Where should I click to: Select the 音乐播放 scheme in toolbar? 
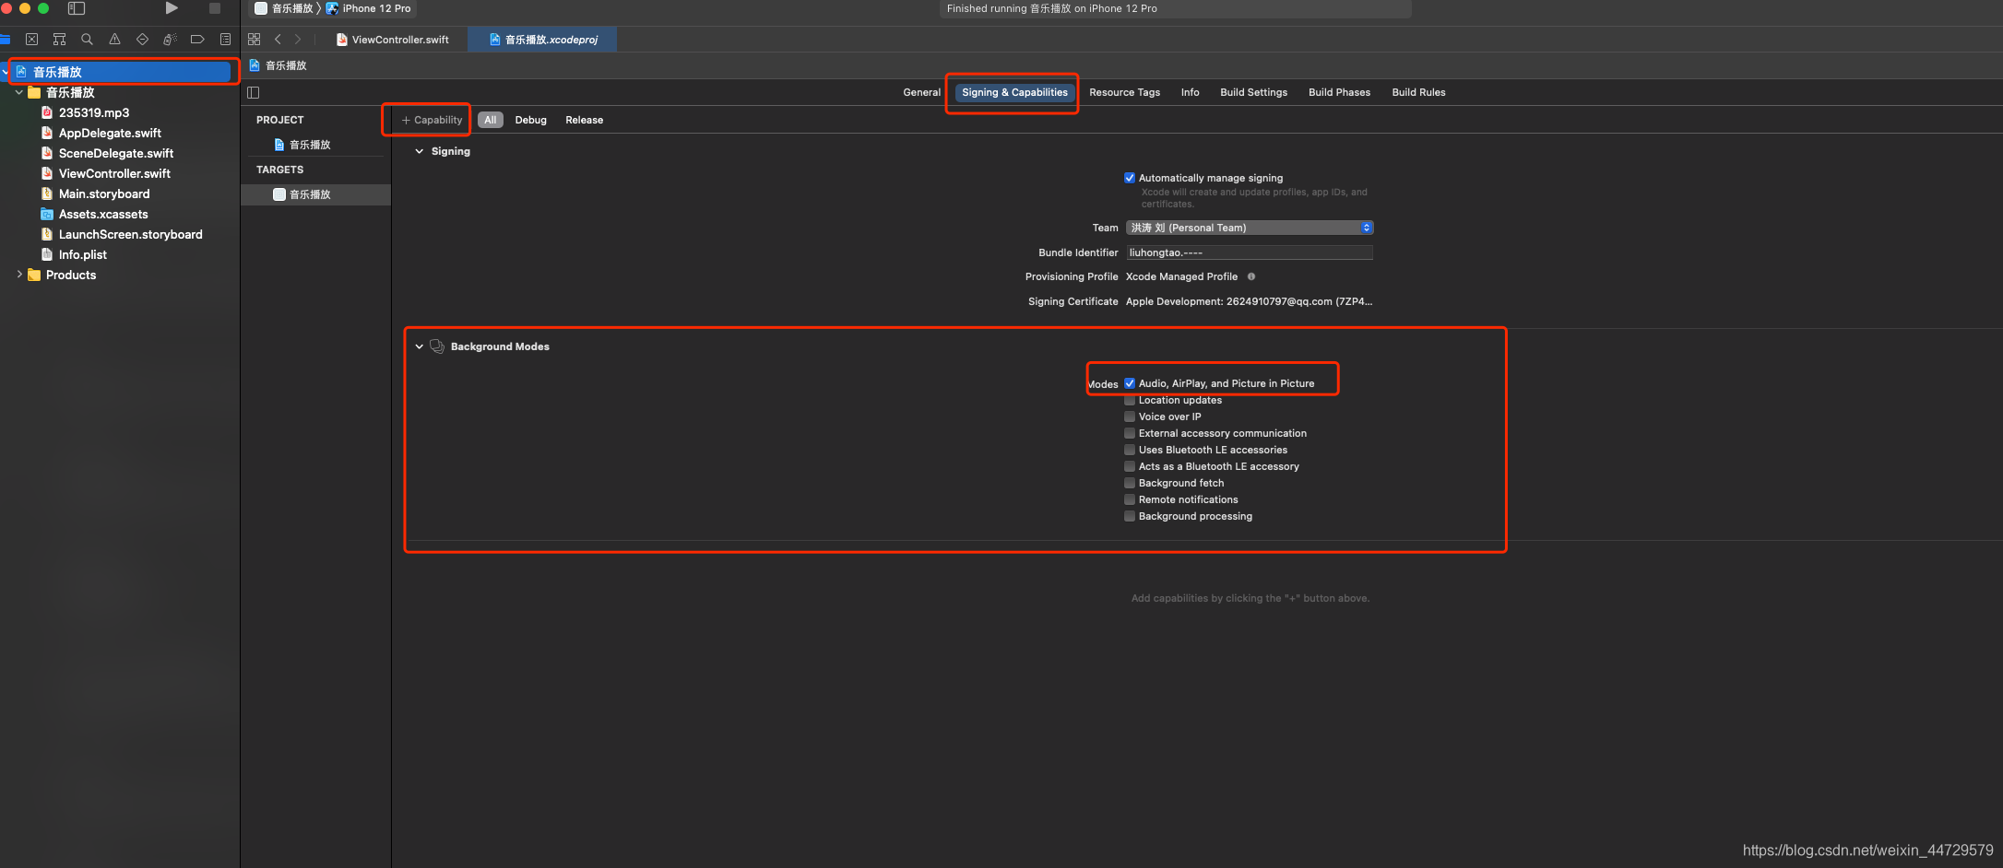click(285, 8)
